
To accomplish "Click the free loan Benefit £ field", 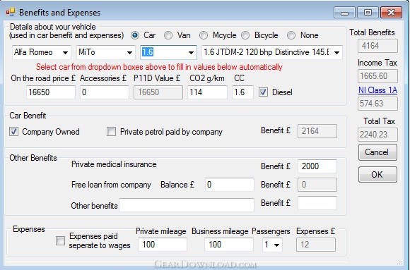I will pos(317,185).
